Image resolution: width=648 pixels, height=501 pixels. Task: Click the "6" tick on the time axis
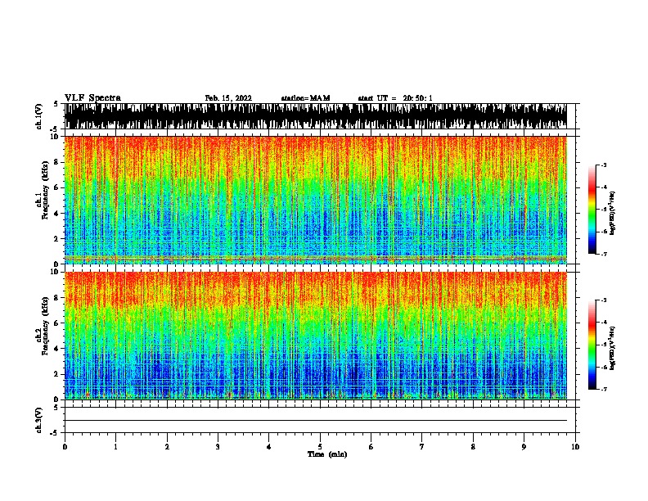(x=371, y=447)
